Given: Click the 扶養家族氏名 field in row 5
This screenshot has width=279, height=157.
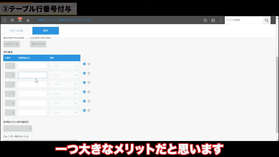Looking at the screenshot, I should 32,103.
